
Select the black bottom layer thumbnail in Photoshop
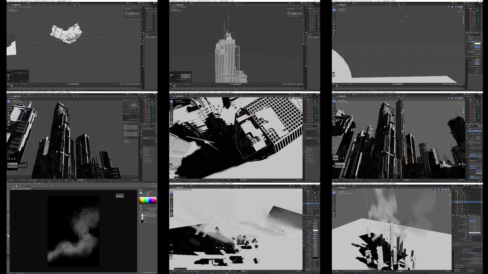(x=142, y=221)
